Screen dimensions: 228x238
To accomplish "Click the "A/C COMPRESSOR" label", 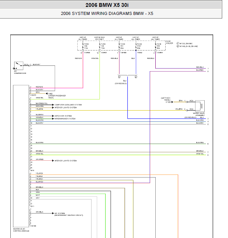I will tap(20, 72).
